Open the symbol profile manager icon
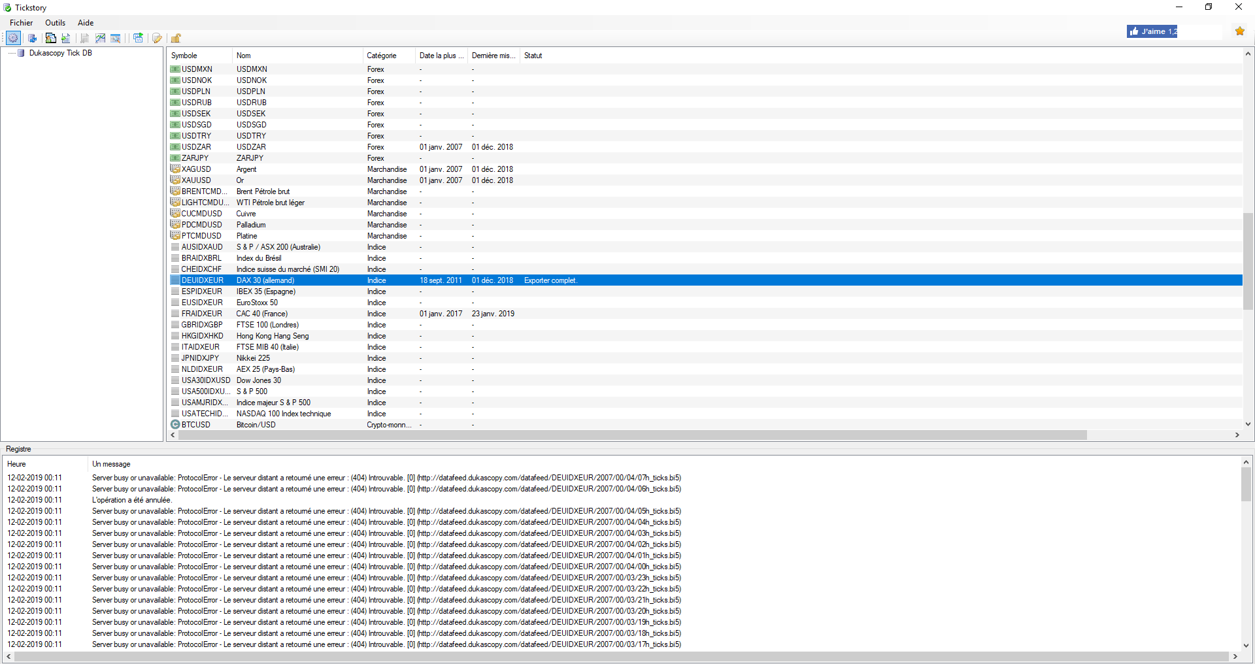This screenshot has height=664, width=1255. 50,38
